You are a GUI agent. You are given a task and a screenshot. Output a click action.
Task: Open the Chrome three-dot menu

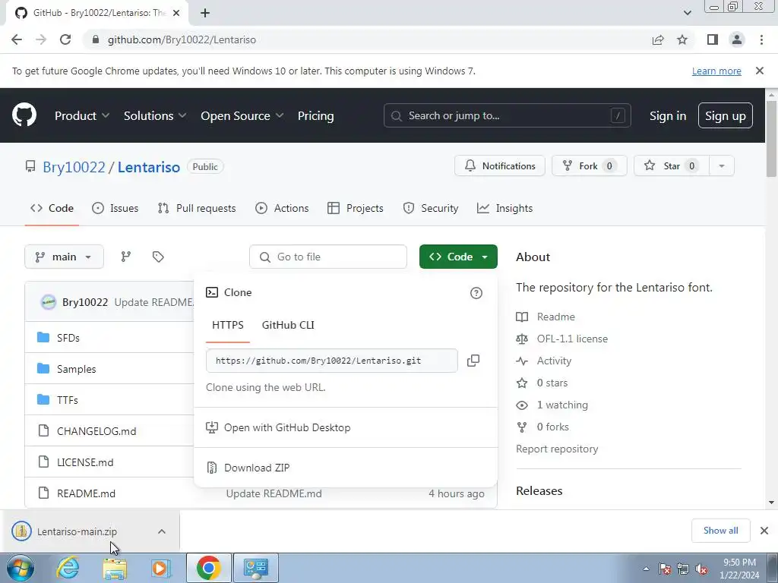point(761,39)
